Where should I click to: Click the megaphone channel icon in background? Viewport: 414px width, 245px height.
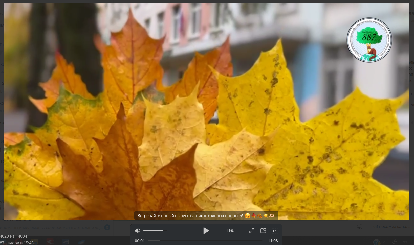359,227
